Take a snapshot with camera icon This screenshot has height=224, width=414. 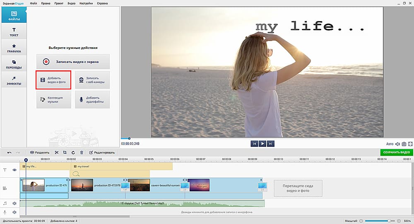tap(404, 144)
